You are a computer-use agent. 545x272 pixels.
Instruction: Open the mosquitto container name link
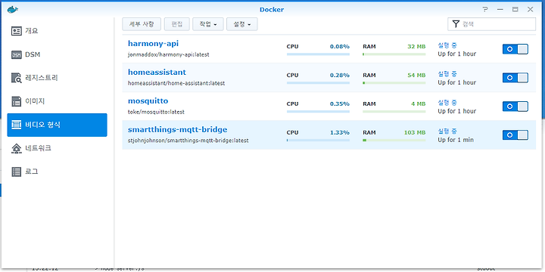coord(148,101)
